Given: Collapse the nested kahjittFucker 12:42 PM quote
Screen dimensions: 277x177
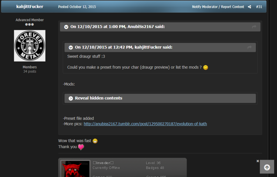Looking at the screenshot, I should tap(71, 47).
